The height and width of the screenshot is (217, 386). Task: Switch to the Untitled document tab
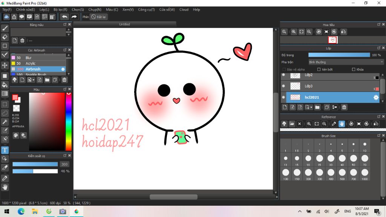click(x=124, y=24)
